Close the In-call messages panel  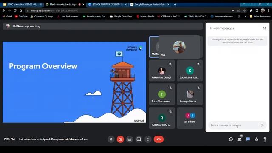click(264, 28)
